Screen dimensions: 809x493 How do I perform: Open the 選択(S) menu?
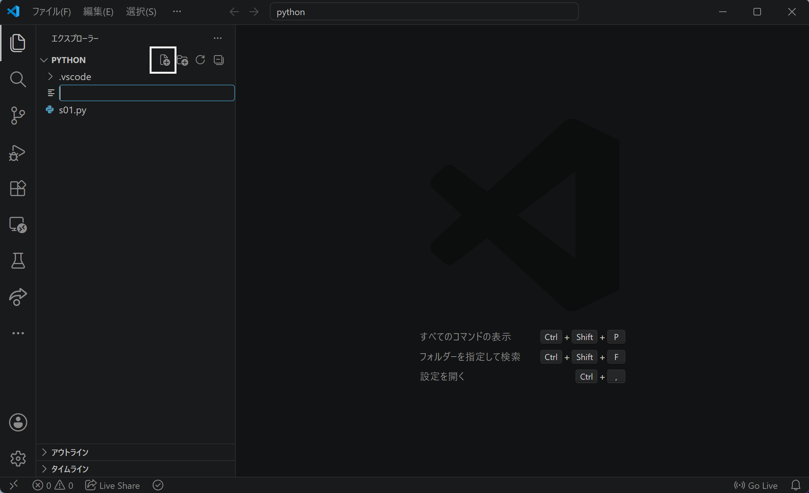(x=141, y=12)
